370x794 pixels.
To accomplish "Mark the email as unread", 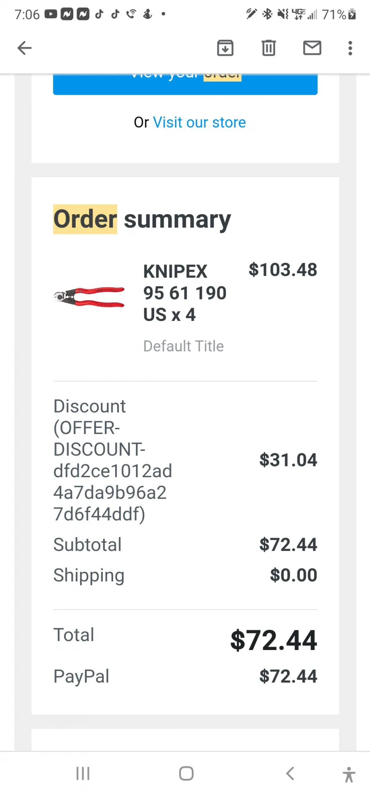I will (312, 48).
